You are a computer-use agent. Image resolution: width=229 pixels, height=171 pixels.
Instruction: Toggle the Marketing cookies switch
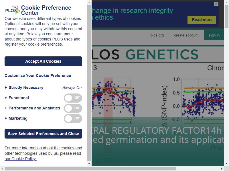[x=73, y=119]
